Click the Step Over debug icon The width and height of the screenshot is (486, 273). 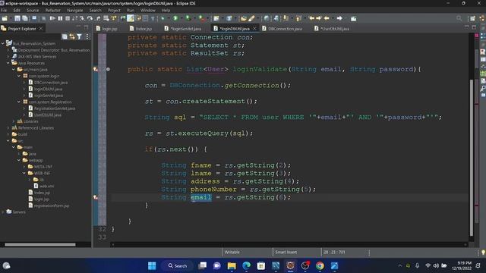pyautogui.click(x=90, y=18)
